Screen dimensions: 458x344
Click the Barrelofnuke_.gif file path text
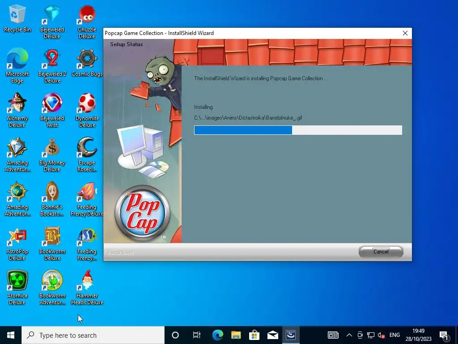248,118
